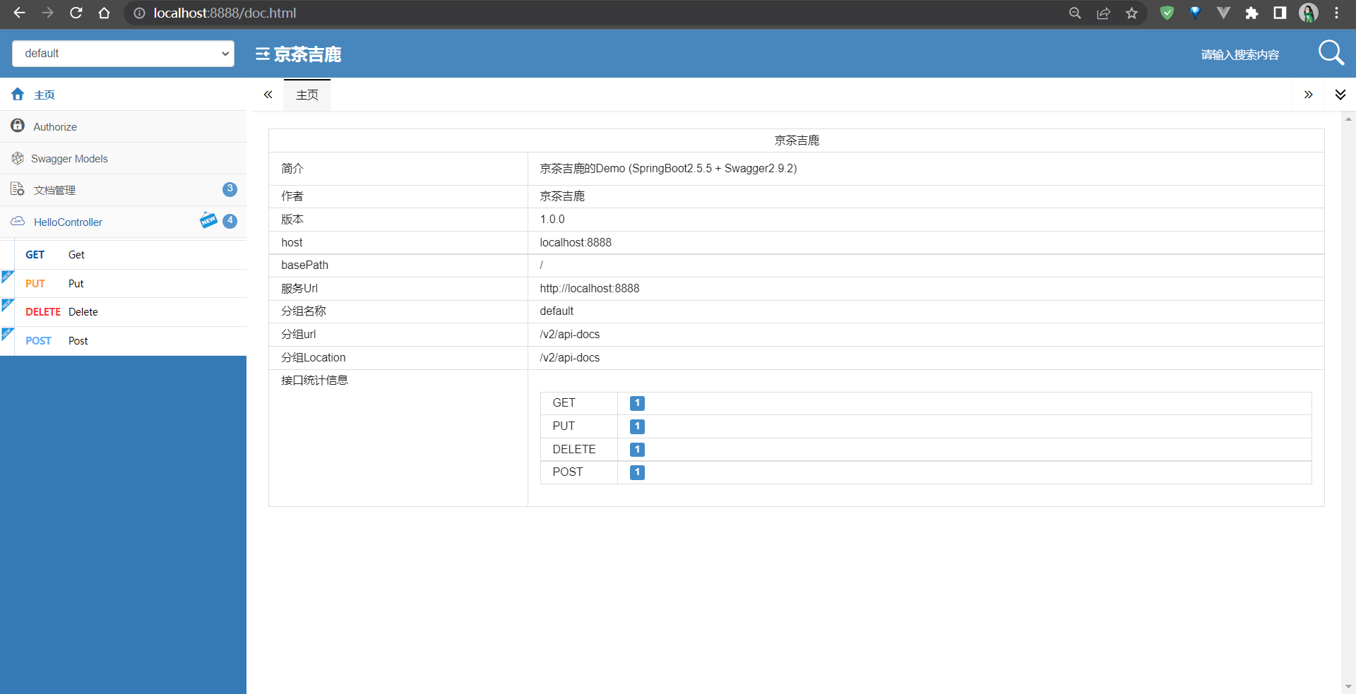This screenshot has width=1356, height=694.
Task: Click the GET count badge in 接口统计信息
Action: (637, 403)
